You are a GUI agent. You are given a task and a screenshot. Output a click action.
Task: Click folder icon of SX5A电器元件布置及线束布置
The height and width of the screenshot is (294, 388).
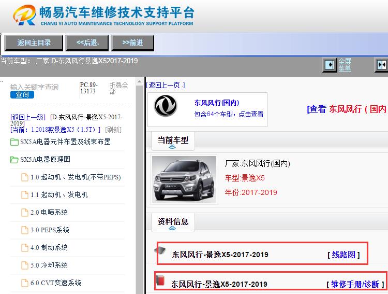click(x=14, y=142)
